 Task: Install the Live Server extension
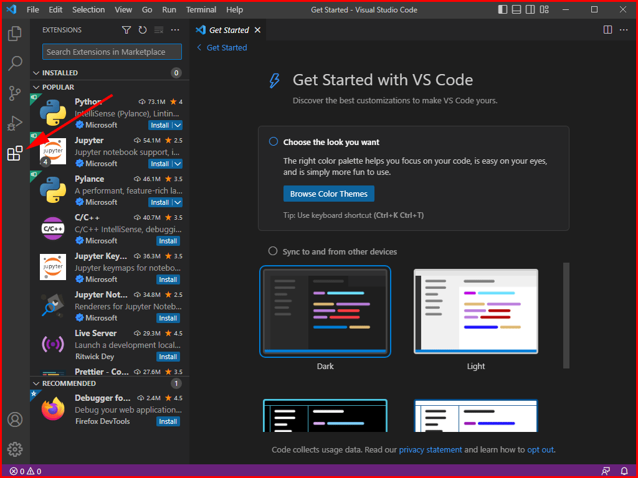point(168,357)
